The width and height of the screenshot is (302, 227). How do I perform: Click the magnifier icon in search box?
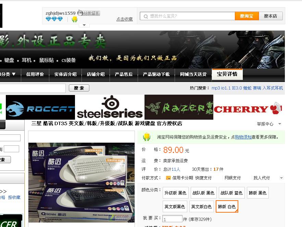tap(146, 16)
